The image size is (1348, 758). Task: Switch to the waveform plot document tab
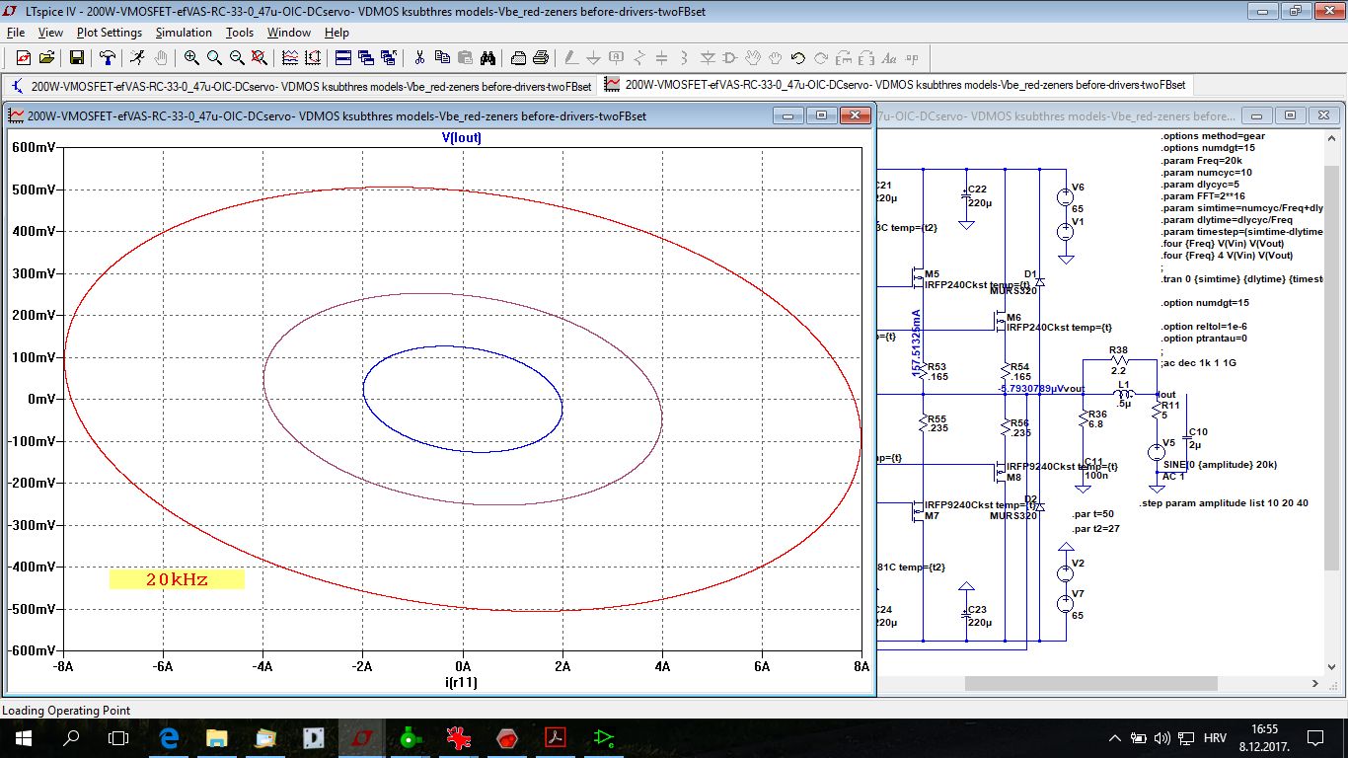click(896, 85)
